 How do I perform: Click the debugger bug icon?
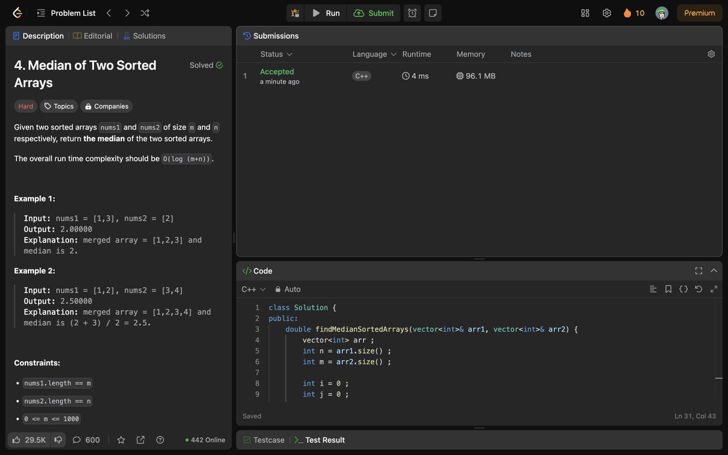point(295,13)
